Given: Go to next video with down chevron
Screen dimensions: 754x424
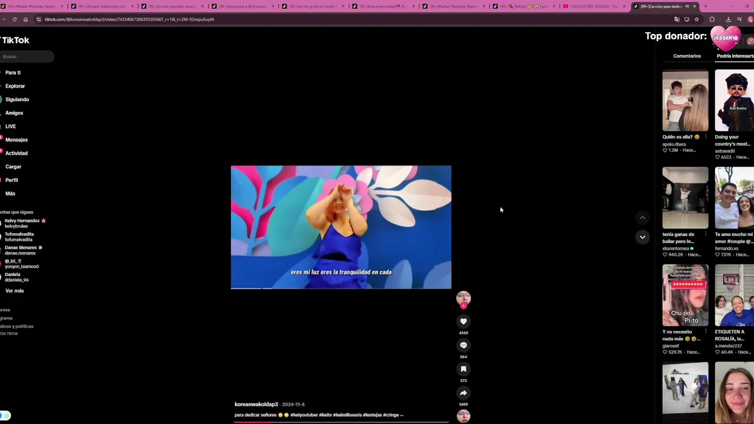Looking at the screenshot, I should (643, 237).
